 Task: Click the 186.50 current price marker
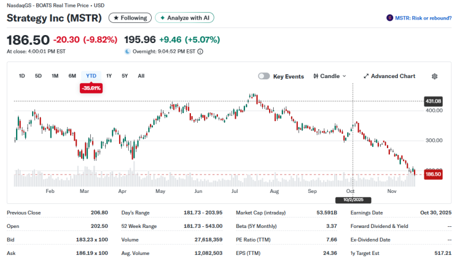tap(434, 174)
